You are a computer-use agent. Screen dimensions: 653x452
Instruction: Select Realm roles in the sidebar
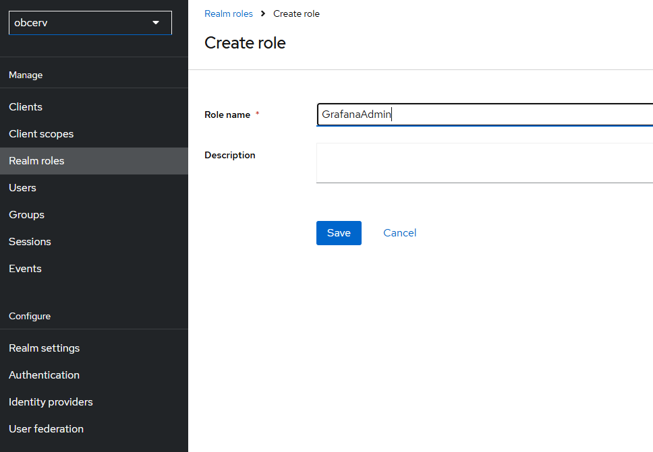(36, 161)
